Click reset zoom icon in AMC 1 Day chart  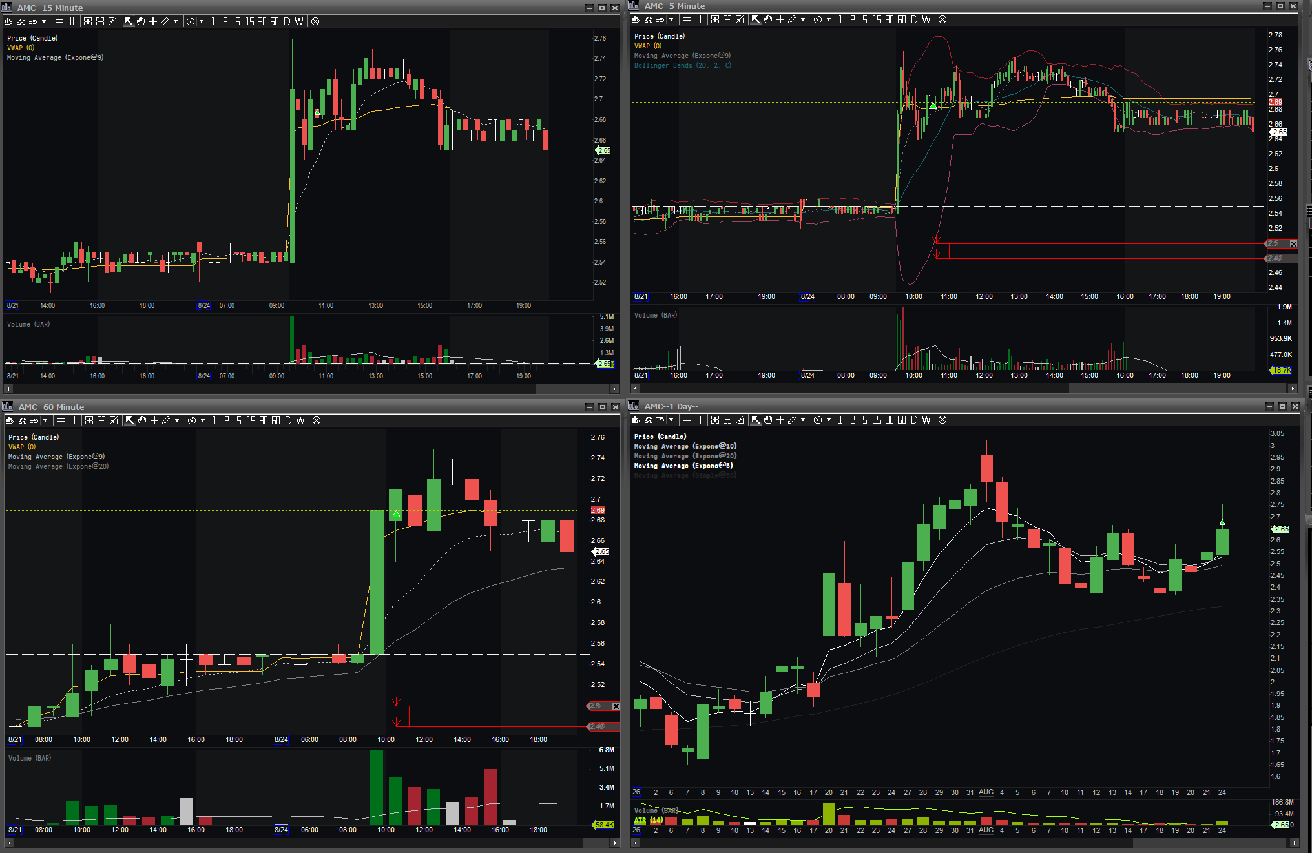tap(740, 420)
